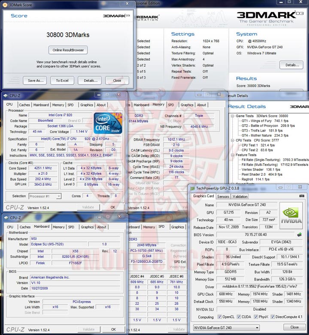Click Close in the 3DMark Score window

click(117, 81)
